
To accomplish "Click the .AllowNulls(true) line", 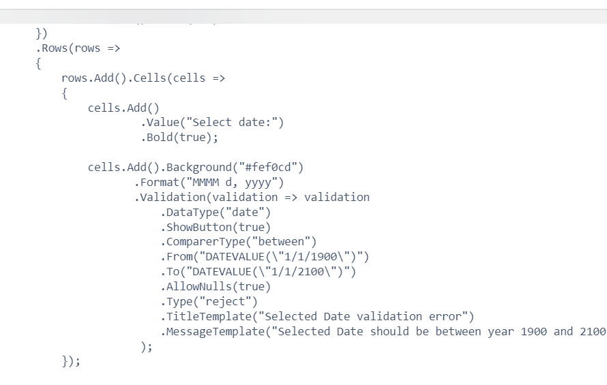I will click(216, 287).
